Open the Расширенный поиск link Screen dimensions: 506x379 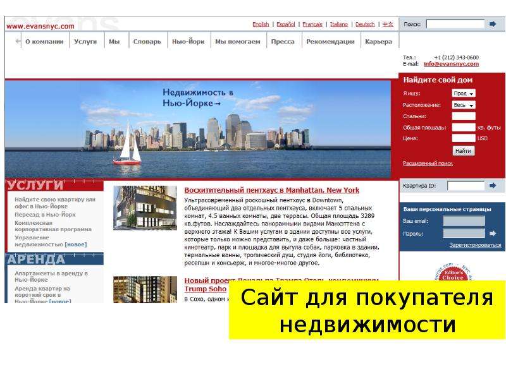pos(428,164)
